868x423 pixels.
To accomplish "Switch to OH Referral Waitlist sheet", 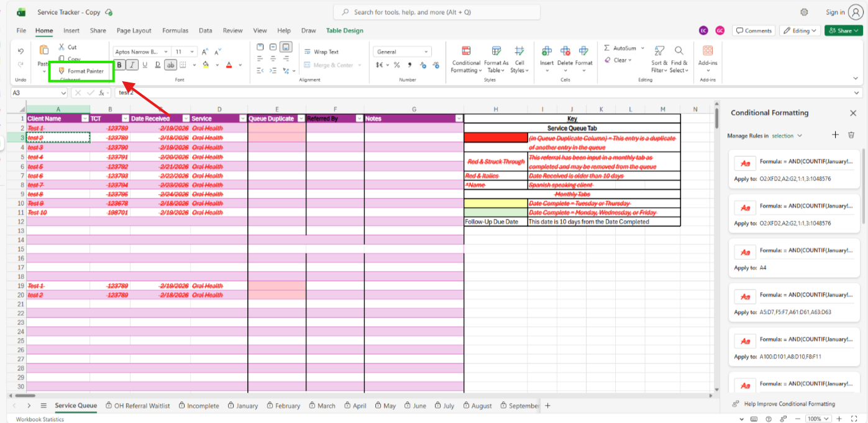I will 137,406.
